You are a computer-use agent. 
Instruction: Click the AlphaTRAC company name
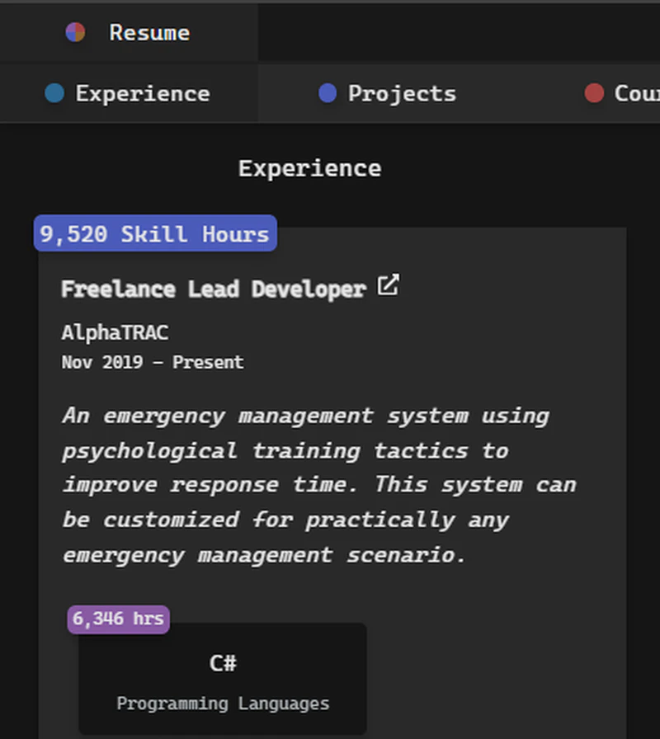115,332
